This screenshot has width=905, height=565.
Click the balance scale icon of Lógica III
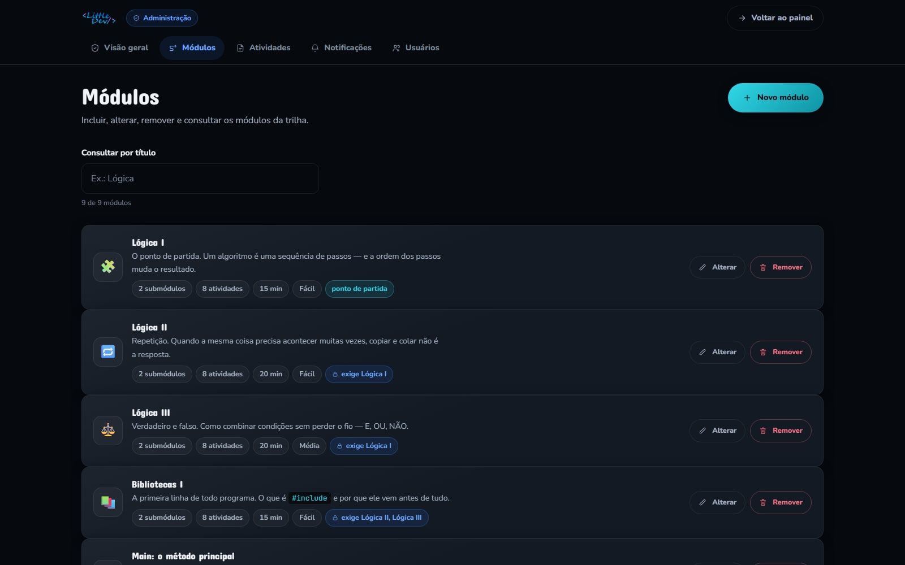pos(108,430)
